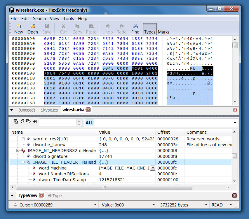Open the Value status dropdown arrow
The image size is (249, 219).
click(x=154, y=205)
